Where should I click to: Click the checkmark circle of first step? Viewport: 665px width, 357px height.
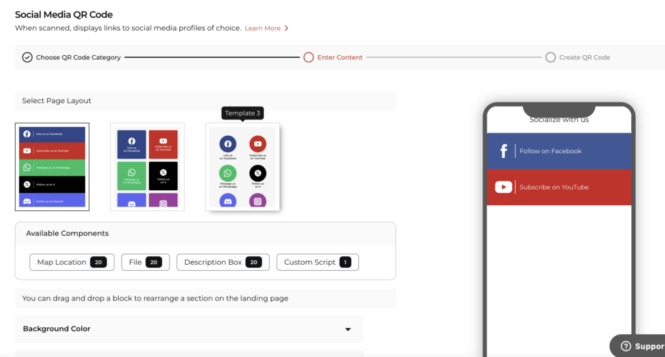(27, 57)
